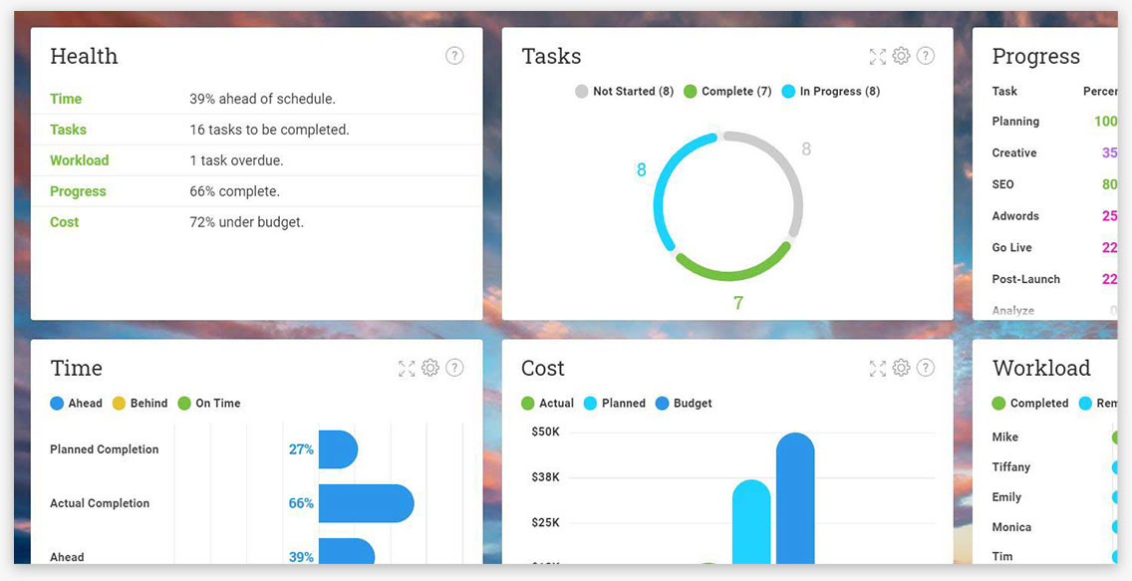Viewport: 1132px width, 581px height.
Task: Expand the Tasks widget to fullscreen
Action: 878,56
